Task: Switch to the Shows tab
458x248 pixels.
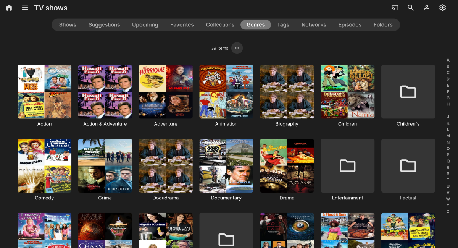Action: 68,25
